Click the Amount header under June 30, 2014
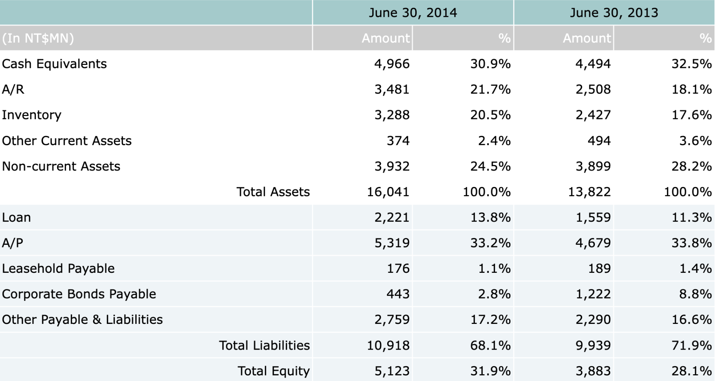 point(385,38)
